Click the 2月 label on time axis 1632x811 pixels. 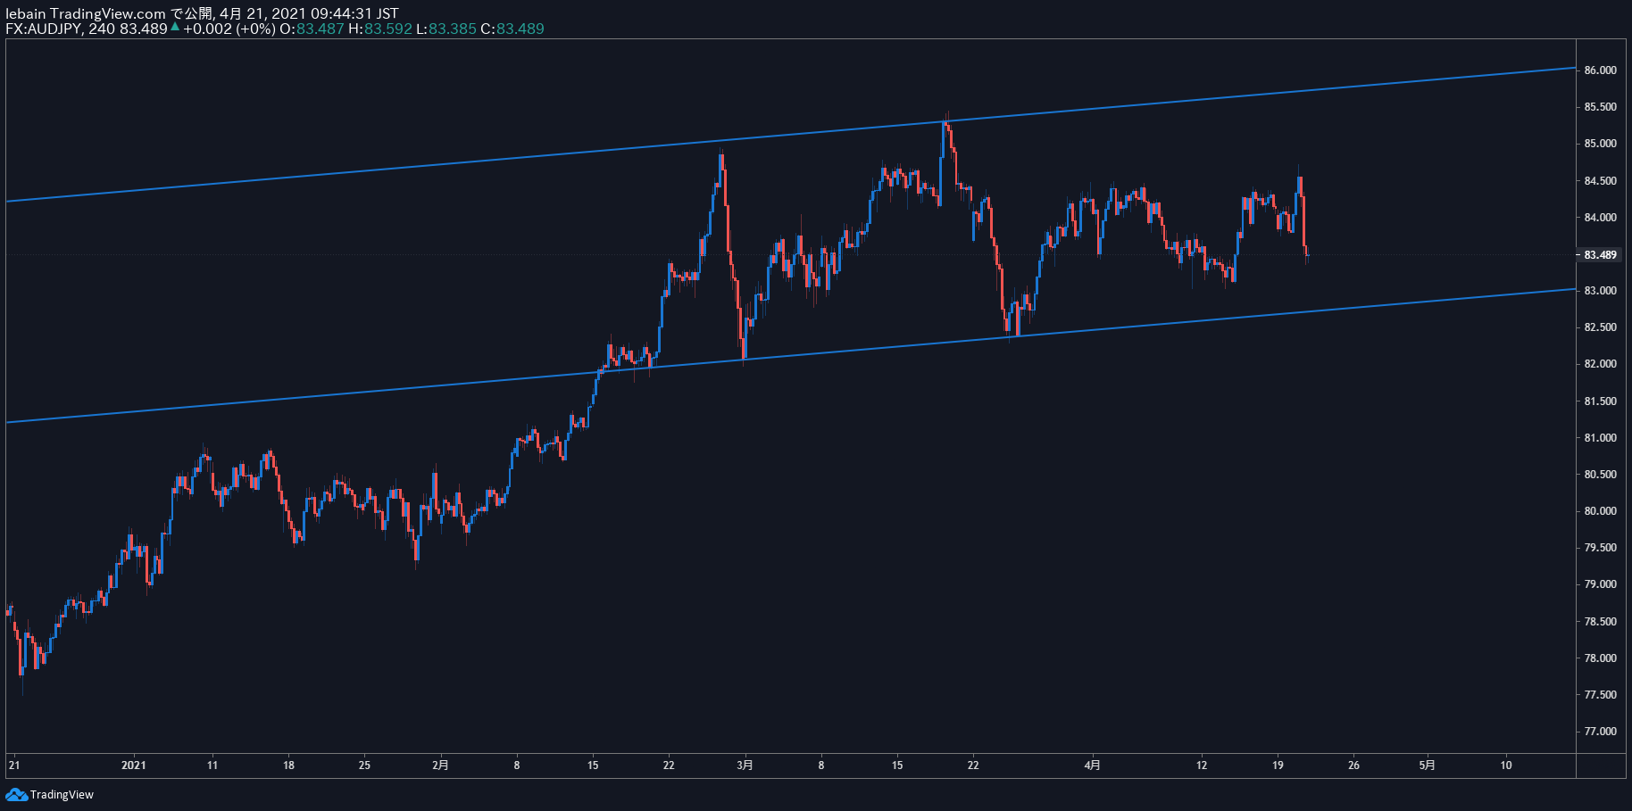pyautogui.click(x=440, y=765)
